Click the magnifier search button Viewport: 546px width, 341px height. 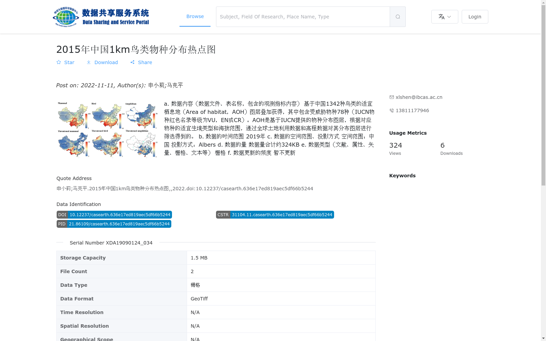[398, 17]
